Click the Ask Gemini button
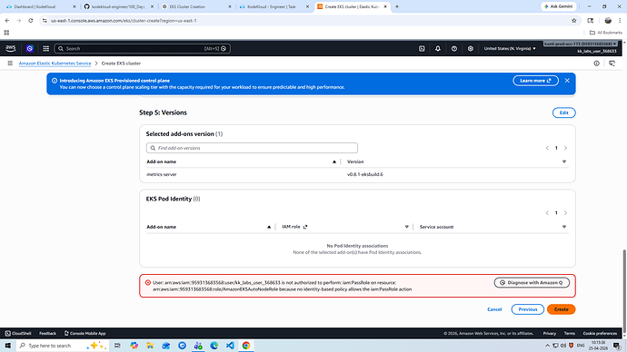The image size is (627, 352). click(x=559, y=6)
